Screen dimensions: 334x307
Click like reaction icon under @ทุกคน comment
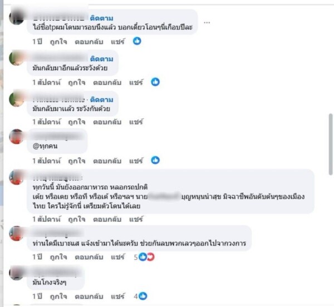tap(155, 160)
